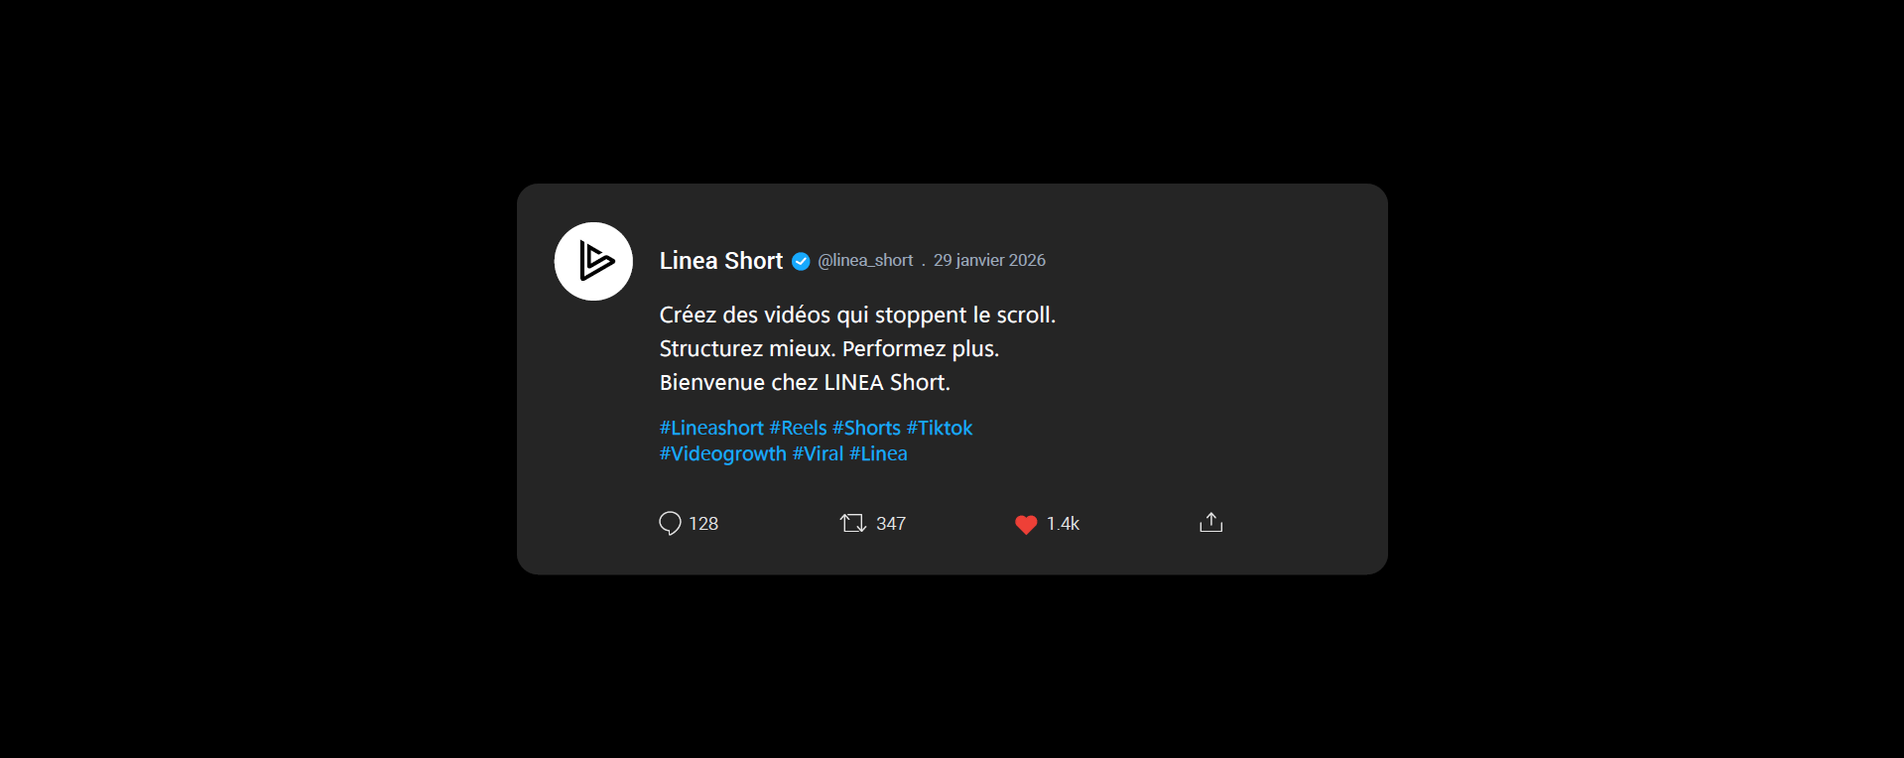
Task: Click the 1.4k likes count
Action: point(1063,524)
